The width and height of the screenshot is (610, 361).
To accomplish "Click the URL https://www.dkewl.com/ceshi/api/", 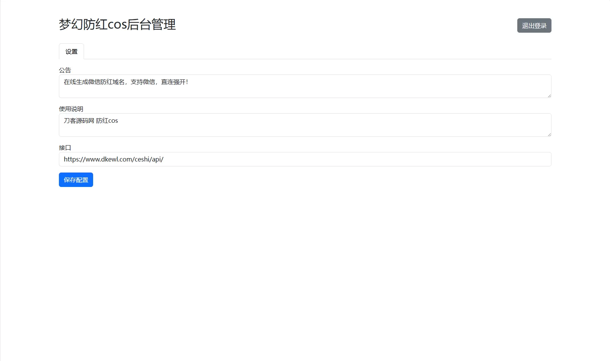I will tap(113, 159).
